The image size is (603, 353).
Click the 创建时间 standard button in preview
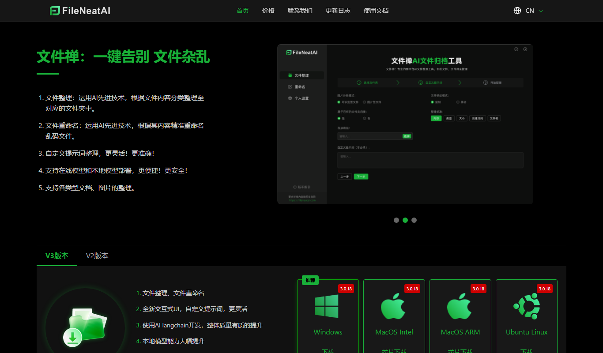[477, 118]
